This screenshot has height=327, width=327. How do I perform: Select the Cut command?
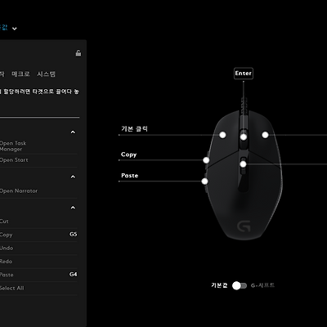coord(38,222)
